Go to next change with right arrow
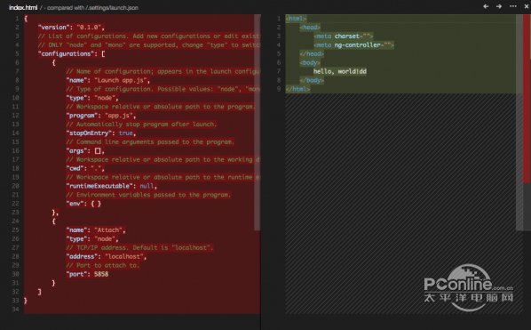 (x=499, y=6)
